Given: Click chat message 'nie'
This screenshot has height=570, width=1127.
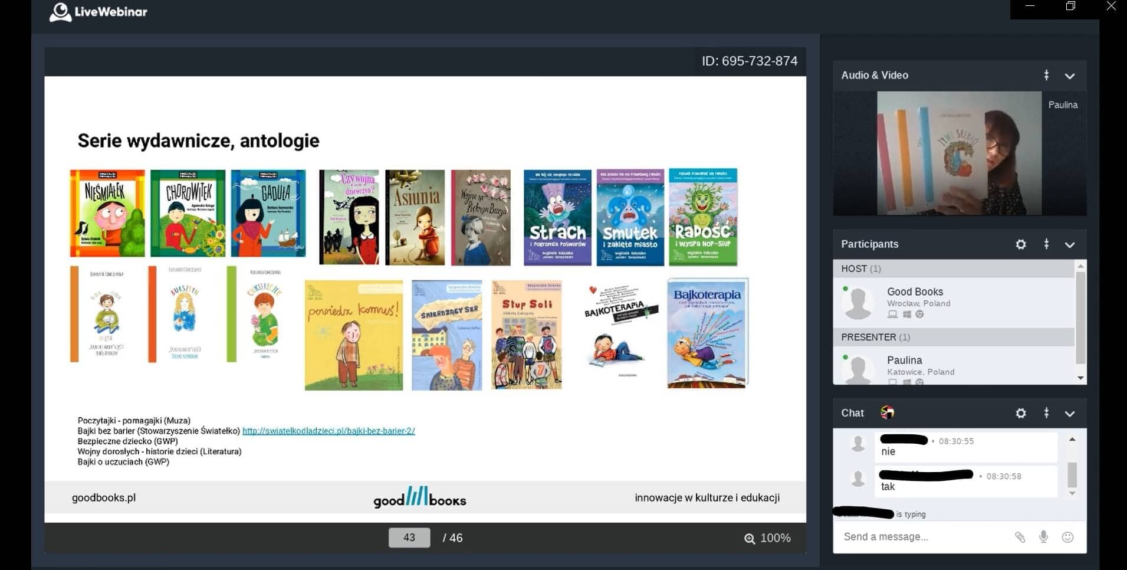Looking at the screenshot, I should pyautogui.click(x=888, y=451).
